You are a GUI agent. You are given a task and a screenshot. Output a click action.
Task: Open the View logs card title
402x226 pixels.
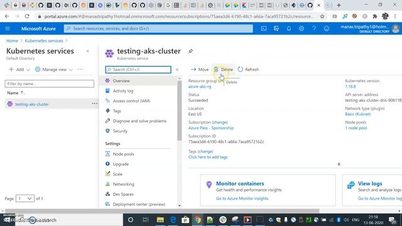(370, 183)
